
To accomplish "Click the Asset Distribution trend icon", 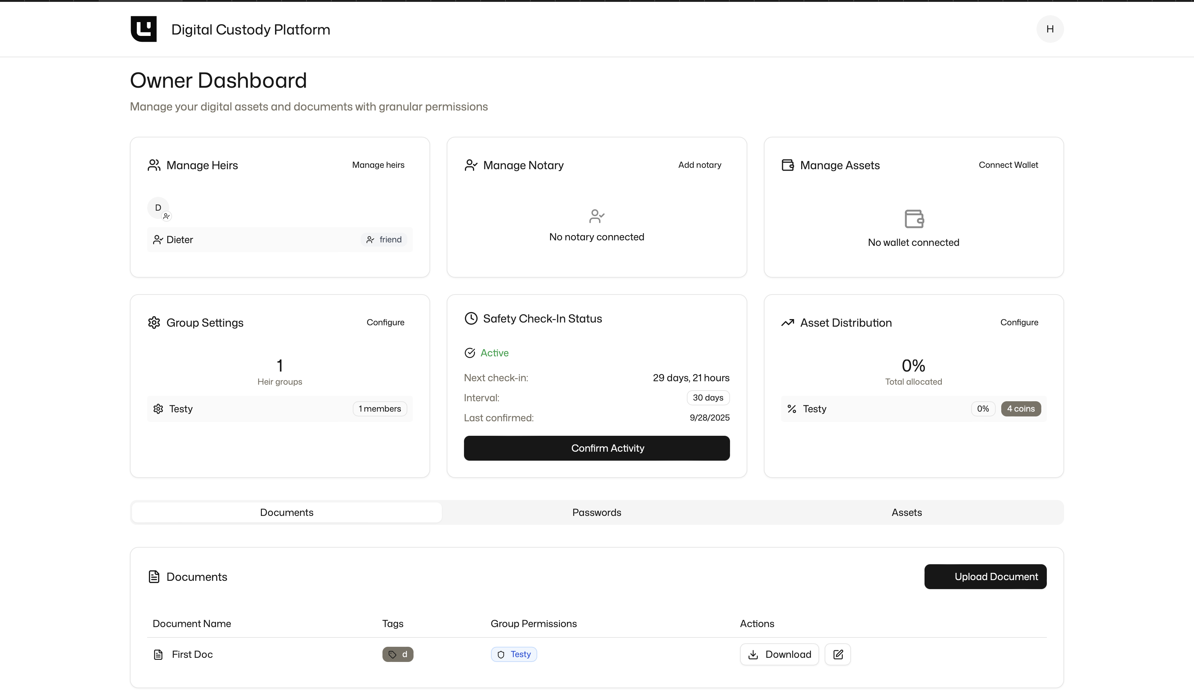I will pyautogui.click(x=787, y=323).
